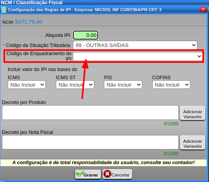The height and width of the screenshot is (182, 209).
Task: Close the IPI configuration dialog
Action: point(203,9)
